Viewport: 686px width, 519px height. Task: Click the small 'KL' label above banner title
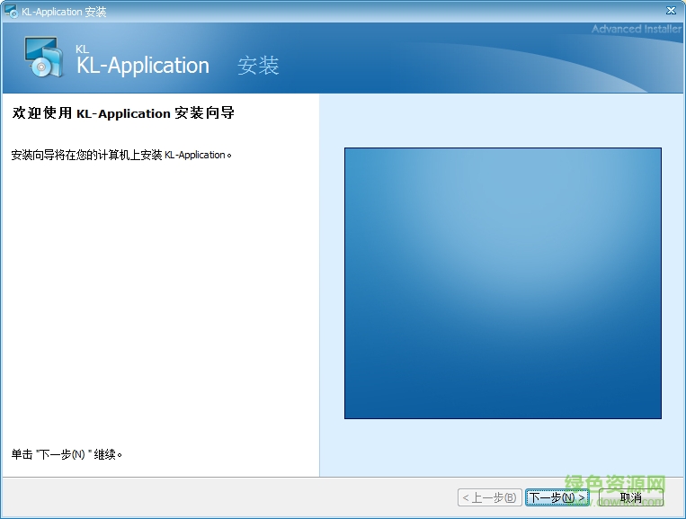[83, 49]
